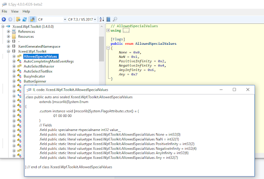
Task: Select the Xceed.Wpf.Toolkit namespace item
Action: pos(32,51)
